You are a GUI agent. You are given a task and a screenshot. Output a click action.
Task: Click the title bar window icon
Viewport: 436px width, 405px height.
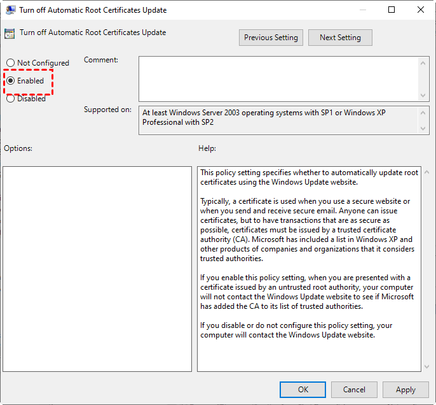(11, 10)
